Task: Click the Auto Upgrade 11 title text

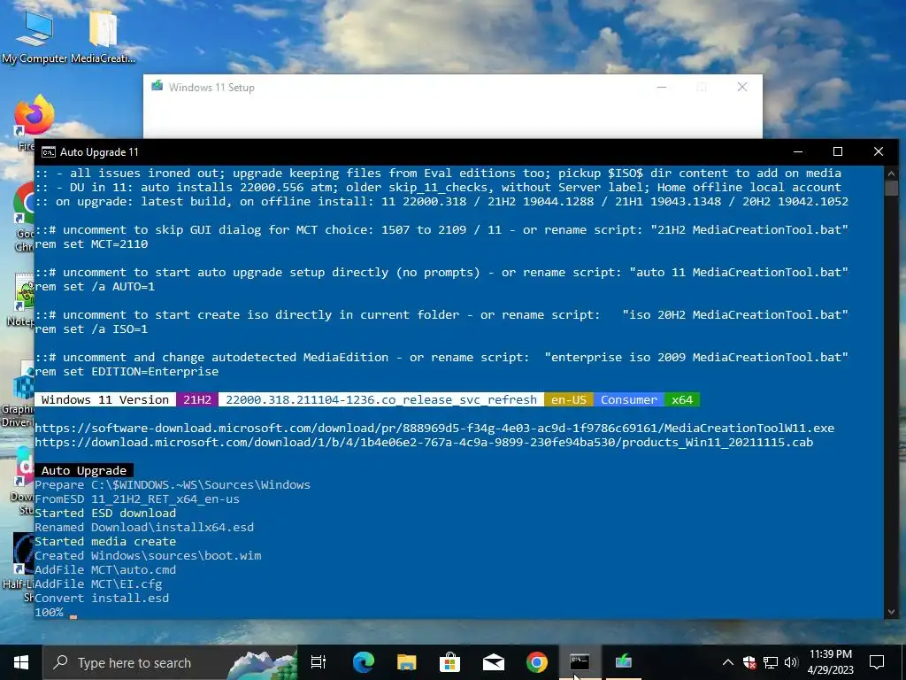Action: 99,152
